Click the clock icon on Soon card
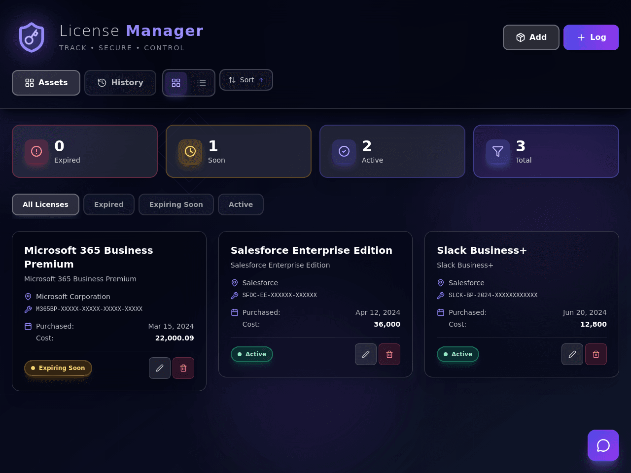The width and height of the screenshot is (631, 473). (190, 151)
